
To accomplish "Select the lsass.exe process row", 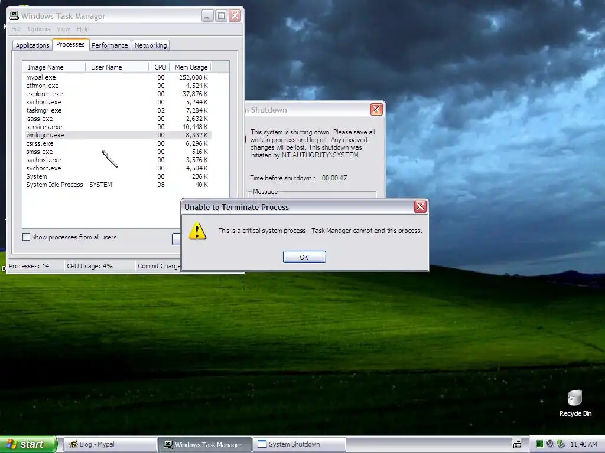I will pos(117,119).
